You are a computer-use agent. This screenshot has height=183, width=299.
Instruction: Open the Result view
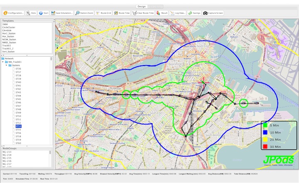(x=162, y=13)
